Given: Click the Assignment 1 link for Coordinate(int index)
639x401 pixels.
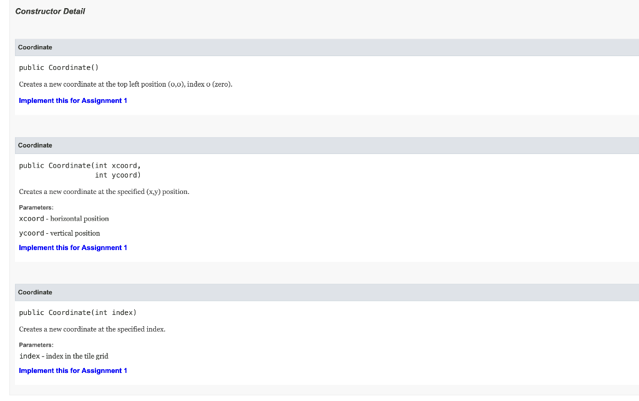Looking at the screenshot, I should coord(72,370).
